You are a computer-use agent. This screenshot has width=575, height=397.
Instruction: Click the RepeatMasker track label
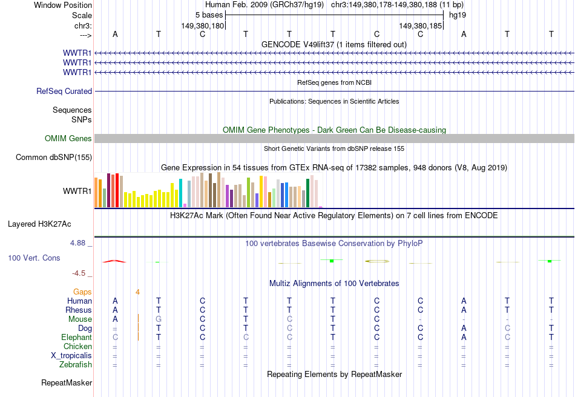pos(67,382)
